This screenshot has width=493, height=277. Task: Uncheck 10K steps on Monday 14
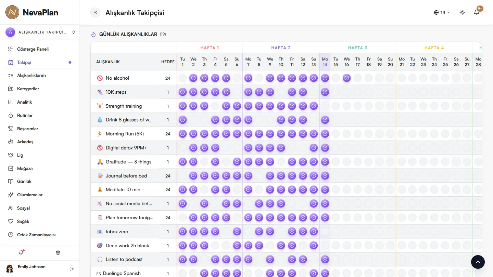tap(325, 92)
